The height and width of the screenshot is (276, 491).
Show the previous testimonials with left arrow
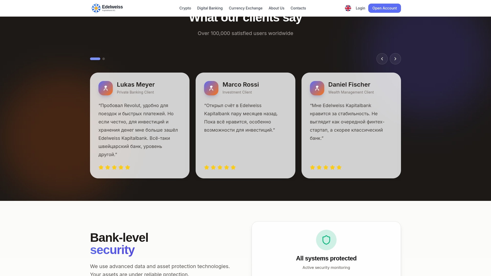[382, 59]
